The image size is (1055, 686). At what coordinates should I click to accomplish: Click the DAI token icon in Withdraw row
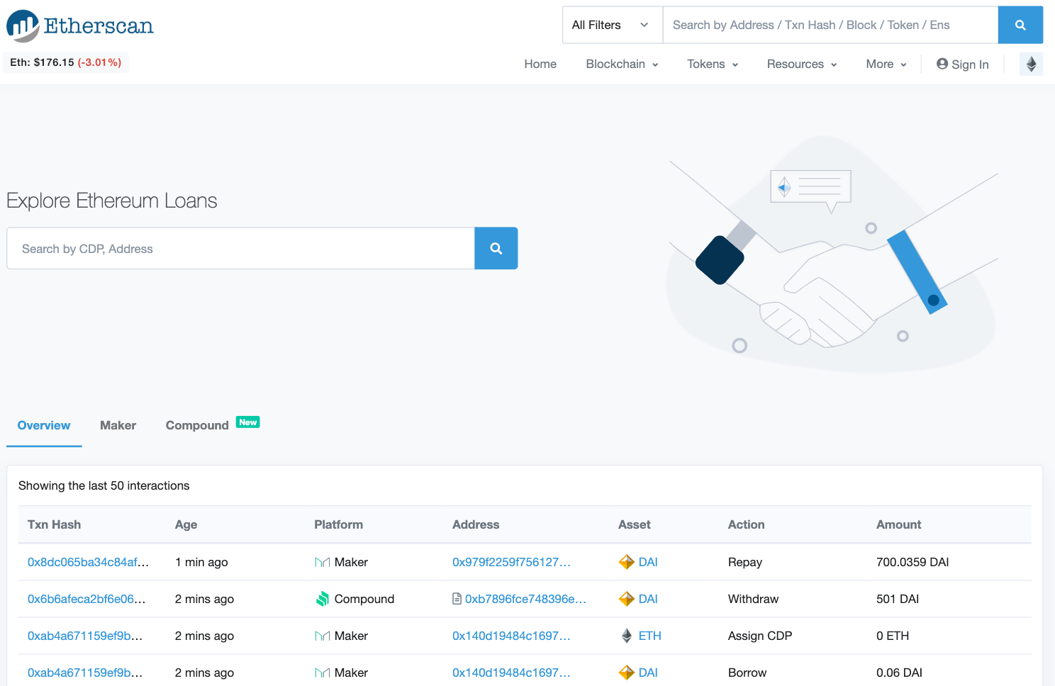627,599
